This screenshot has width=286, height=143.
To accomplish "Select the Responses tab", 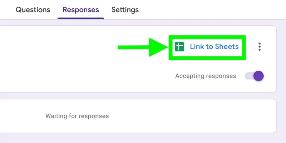I will (81, 10).
